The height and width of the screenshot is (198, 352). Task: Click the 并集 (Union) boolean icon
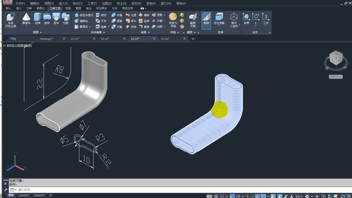click(x=113, y=15)
